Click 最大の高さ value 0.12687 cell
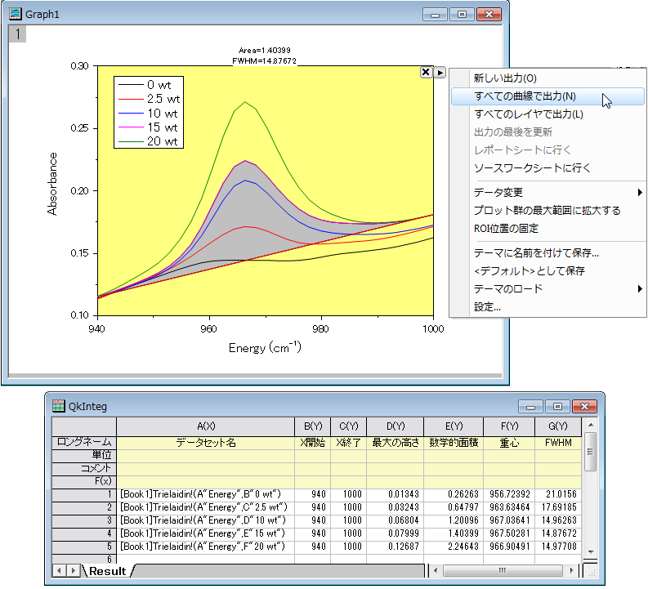This screenshot has width=648, height=589. pyautogui.click(x=395, y=547)
